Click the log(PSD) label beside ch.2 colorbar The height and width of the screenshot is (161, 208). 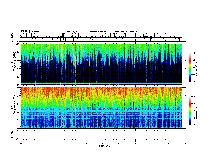pyautogui.click(x=197, y=112)
